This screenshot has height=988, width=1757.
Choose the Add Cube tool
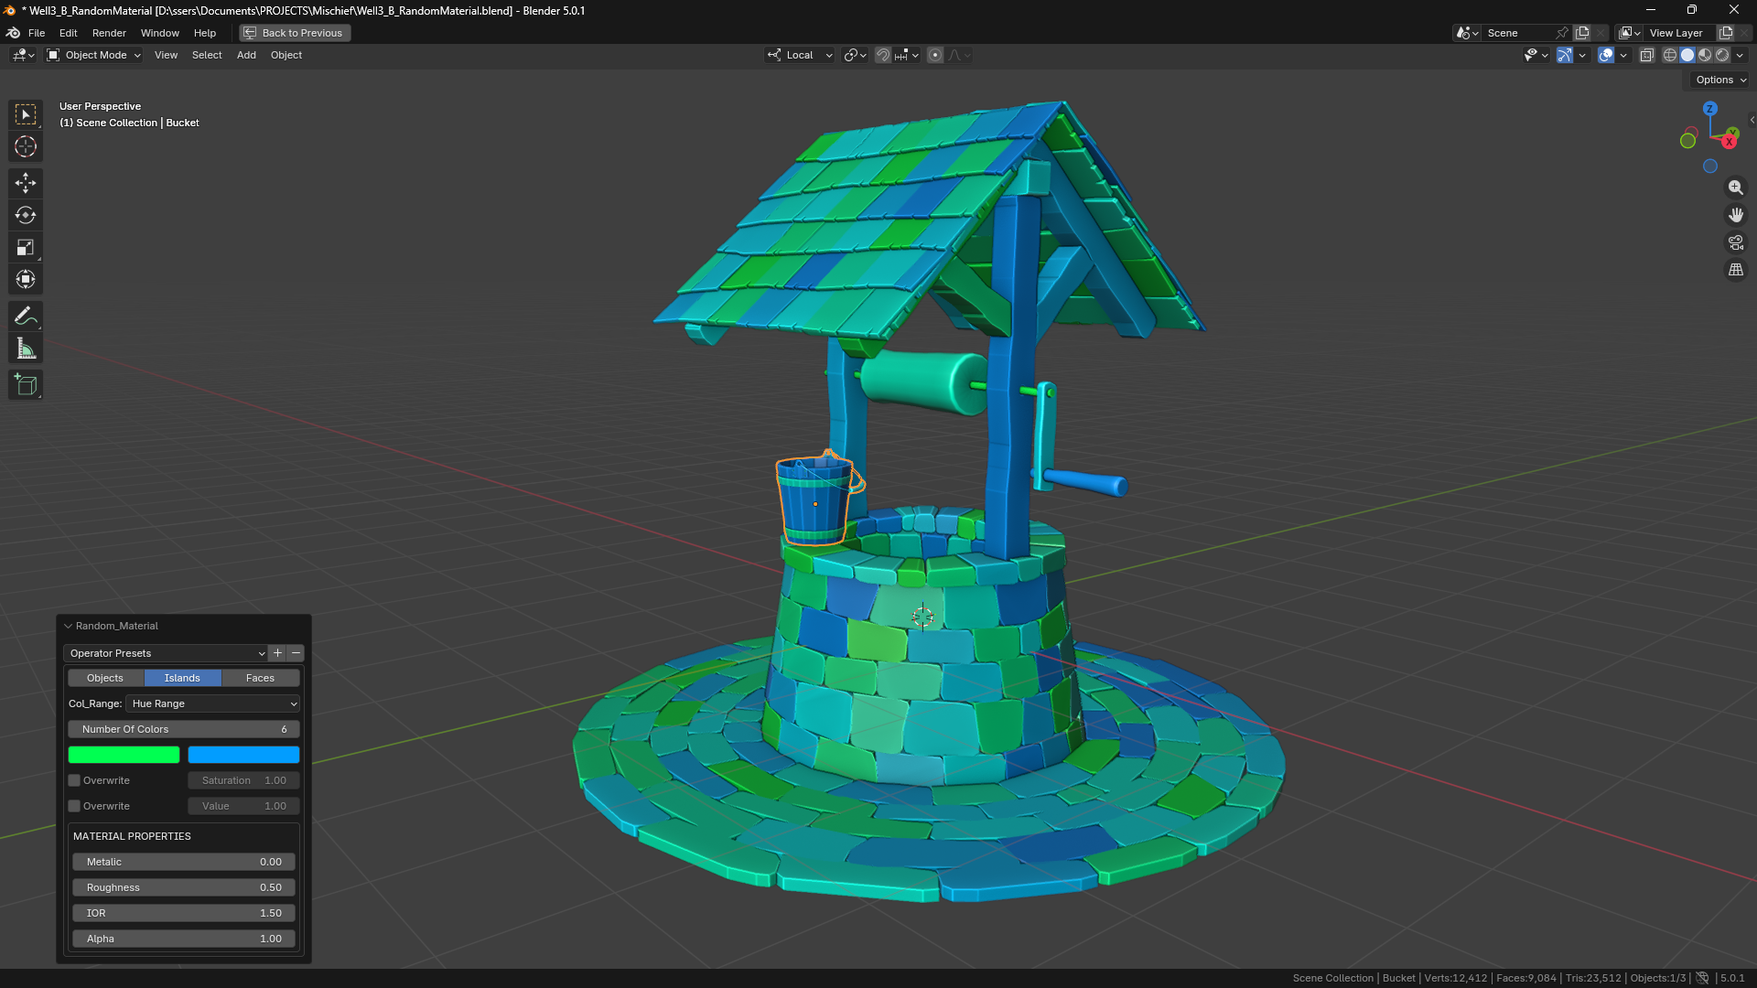(26, 385)
